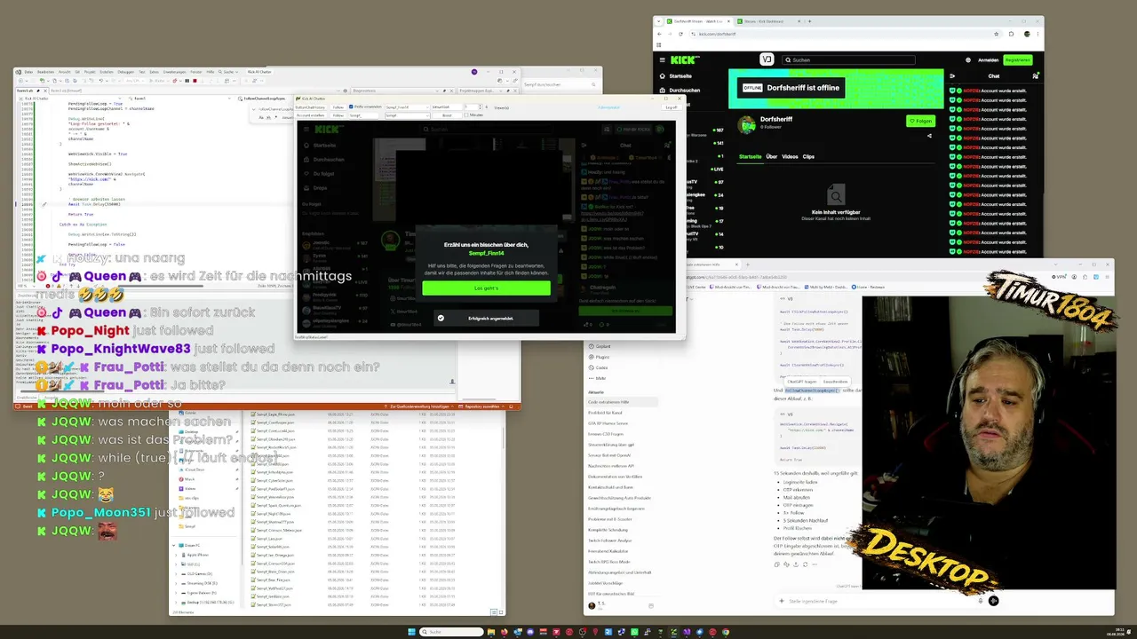Click the Registrieren button on Kick
Viewport: 1137px width, 639px height.
tap(1018, 60)
